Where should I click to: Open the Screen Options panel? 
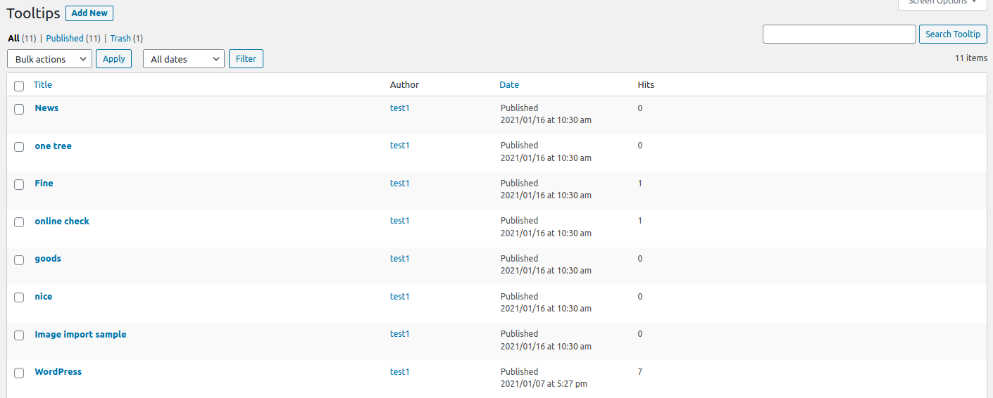tap(942, 3)
